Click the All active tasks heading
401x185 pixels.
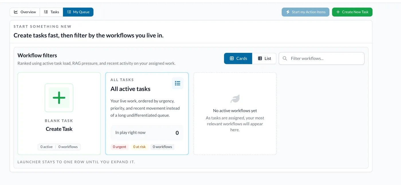point(130,89)
